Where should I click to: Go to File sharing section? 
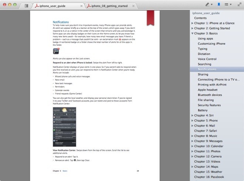click(x=206, y=100)
